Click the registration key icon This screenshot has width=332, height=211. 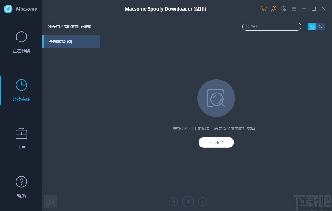pyautogui.click(x=274, y=9)
